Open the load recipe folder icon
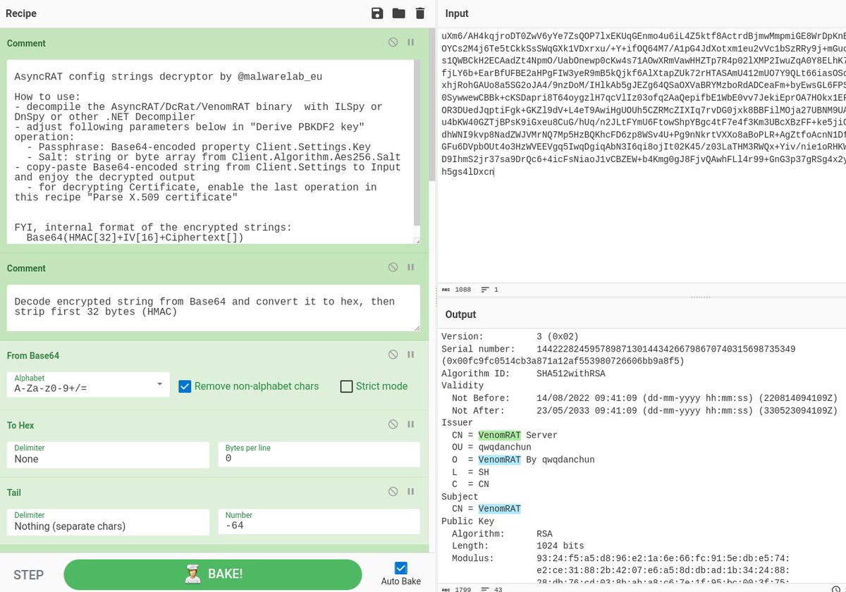The width and height of the screenshot is (846, 592). (398, 13)
